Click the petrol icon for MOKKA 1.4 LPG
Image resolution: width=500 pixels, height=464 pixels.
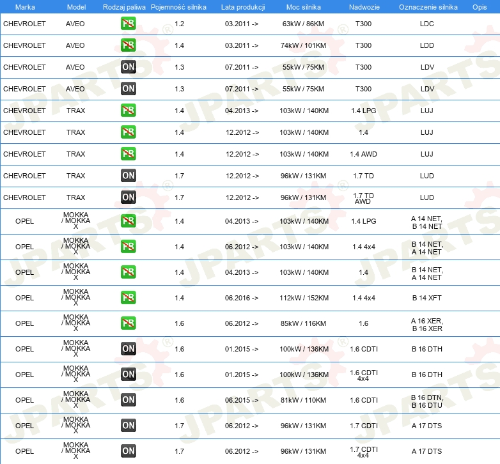[x=128, y=221]
